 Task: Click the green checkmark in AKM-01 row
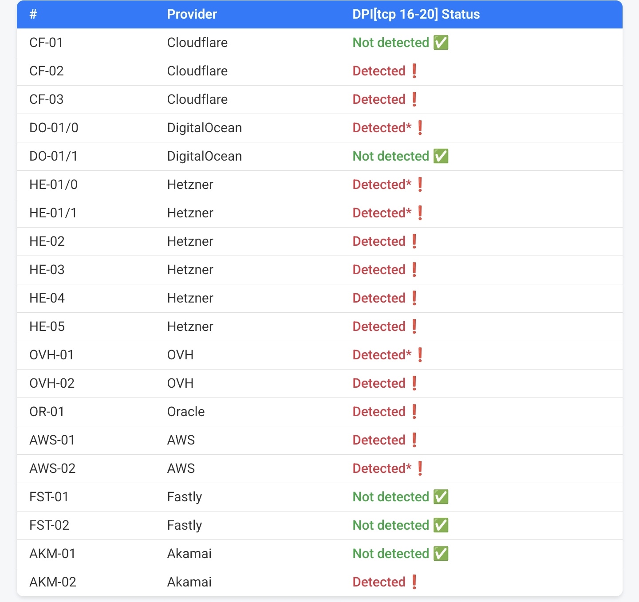point(441,554)
